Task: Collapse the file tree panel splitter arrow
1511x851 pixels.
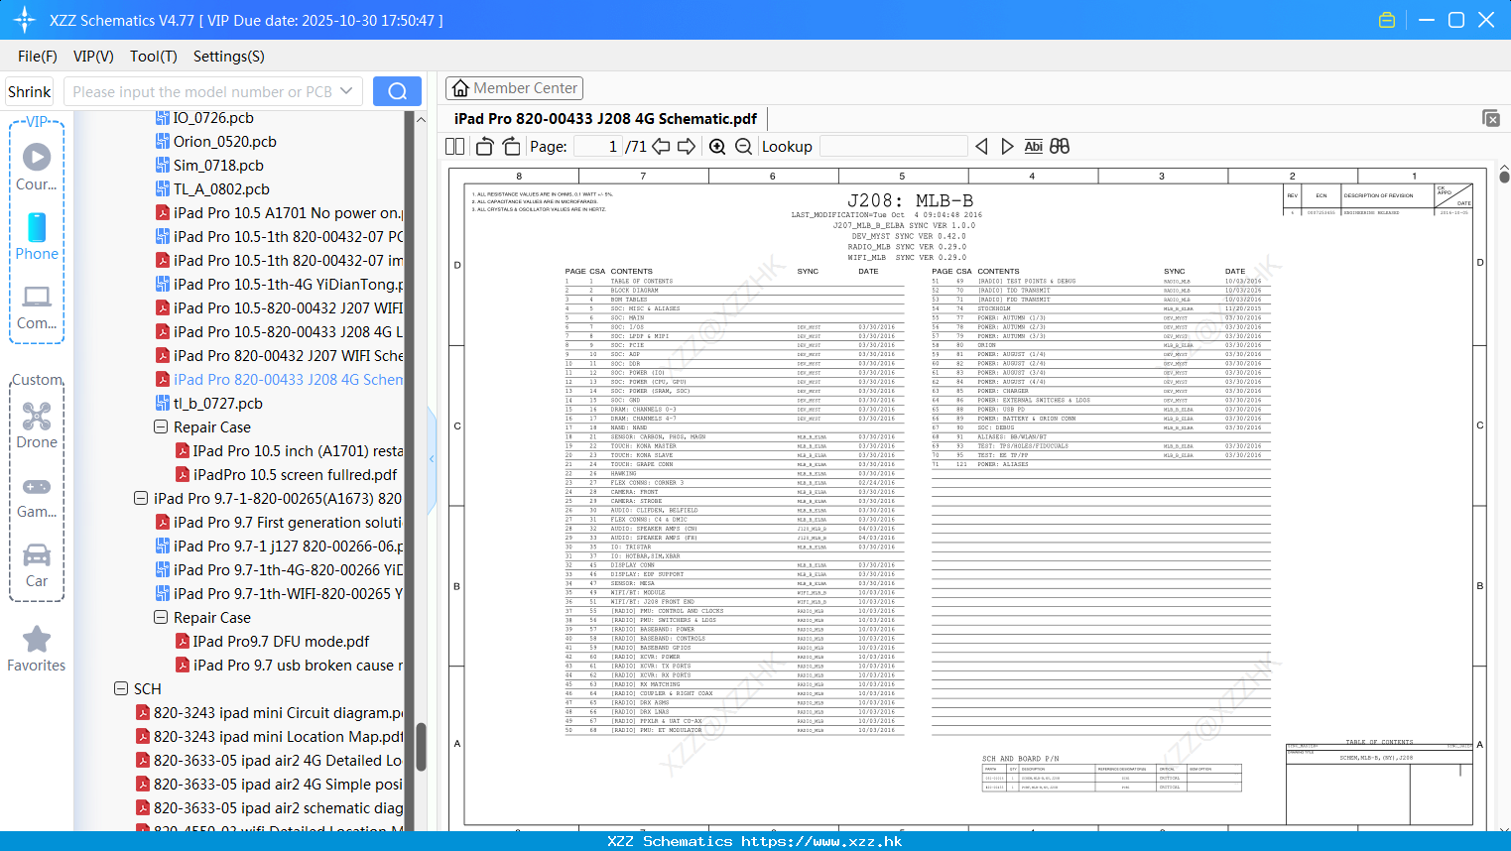Action: (x=432, y=458)
